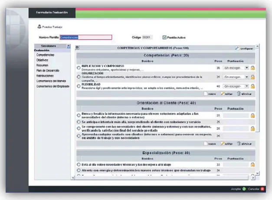Open the Competencias section in the sidebar
272x200 pixels.
(x=45, y=55)
